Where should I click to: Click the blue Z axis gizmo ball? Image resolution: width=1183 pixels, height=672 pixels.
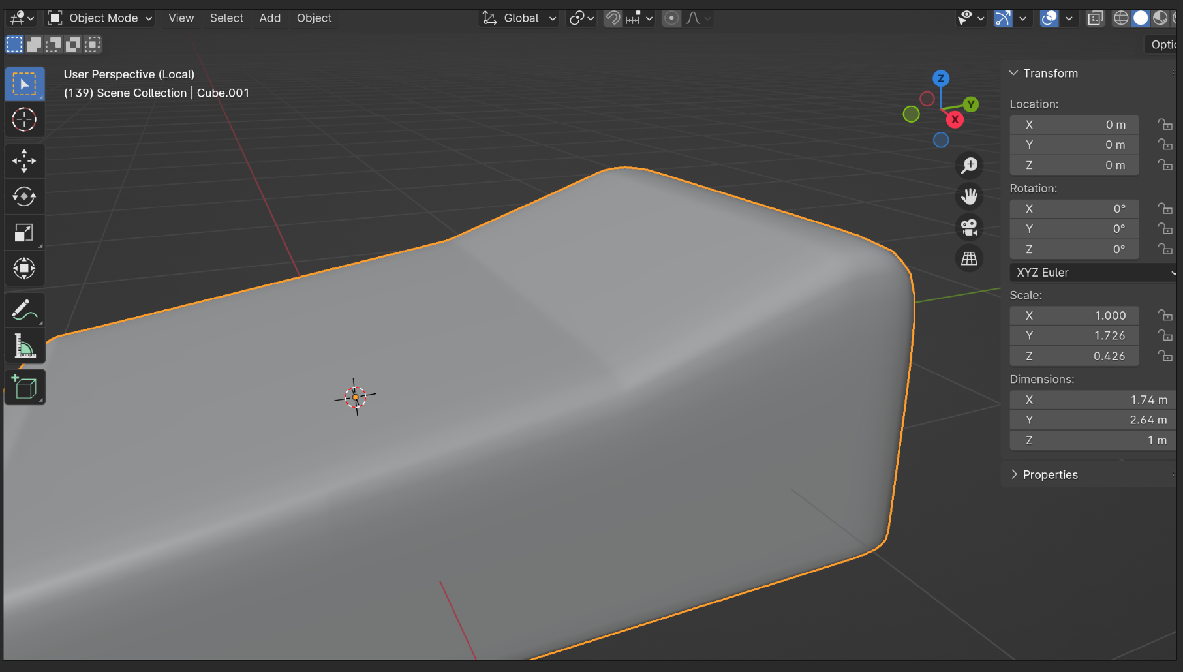pyautogui.click(x=941, y=78)
